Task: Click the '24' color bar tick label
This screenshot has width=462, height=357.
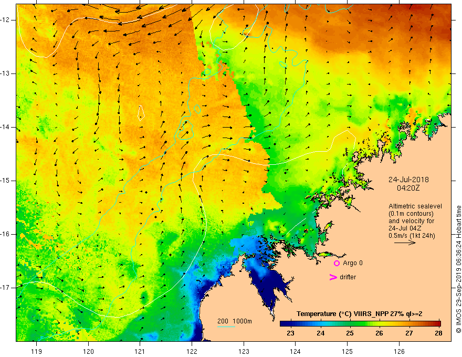Action: 320,333
